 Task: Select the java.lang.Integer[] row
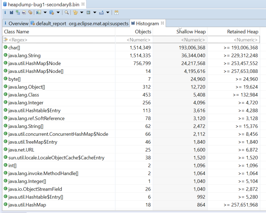pos(131,181)
